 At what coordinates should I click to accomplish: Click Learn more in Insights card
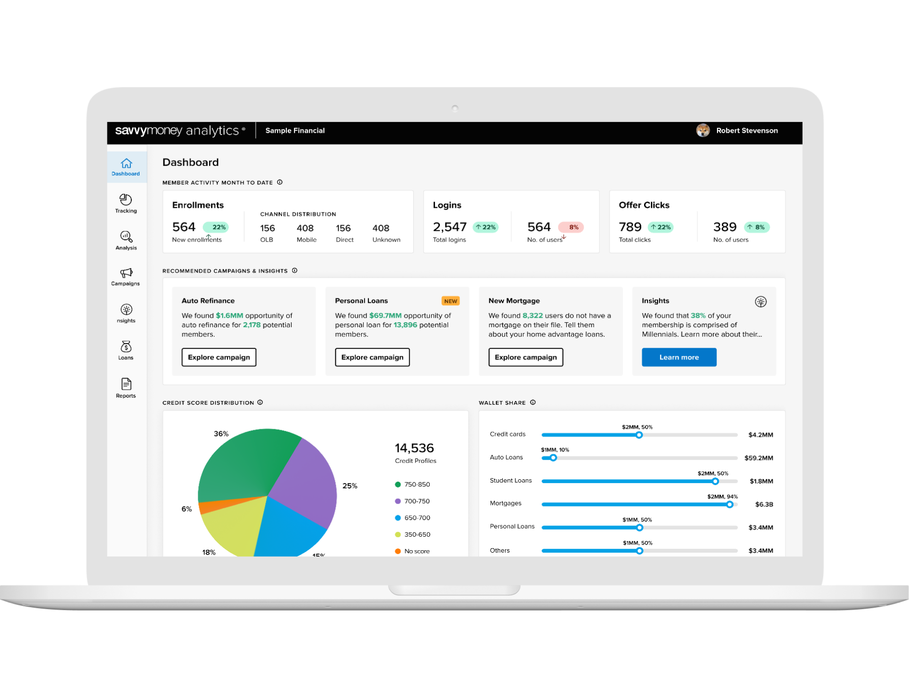click(x=679, y=357)
